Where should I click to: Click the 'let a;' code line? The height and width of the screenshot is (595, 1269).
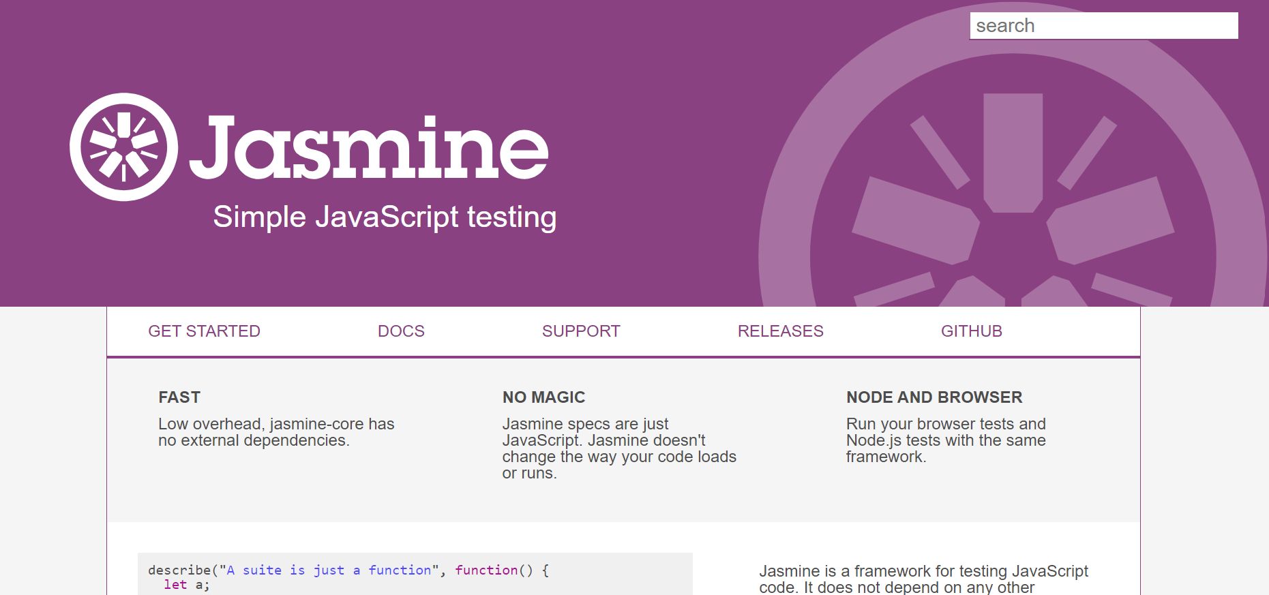186,585
